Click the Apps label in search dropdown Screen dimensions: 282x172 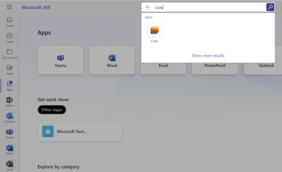(x=148, y=17)
